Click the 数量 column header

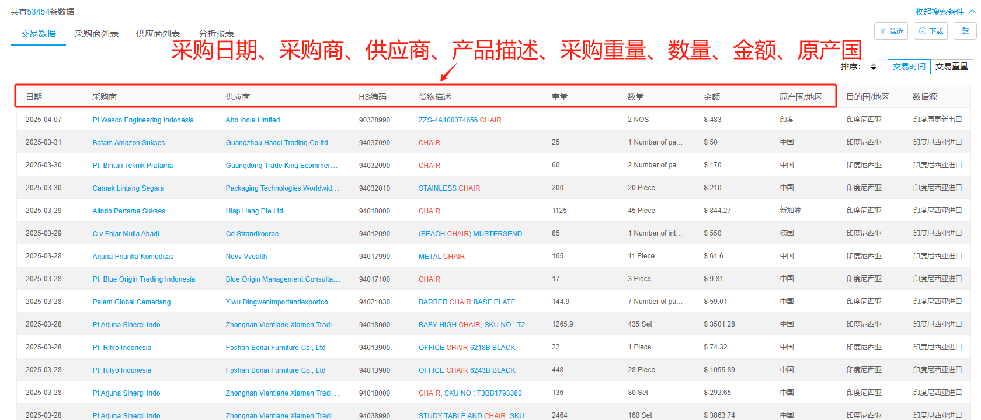click(x=636, y=97)
